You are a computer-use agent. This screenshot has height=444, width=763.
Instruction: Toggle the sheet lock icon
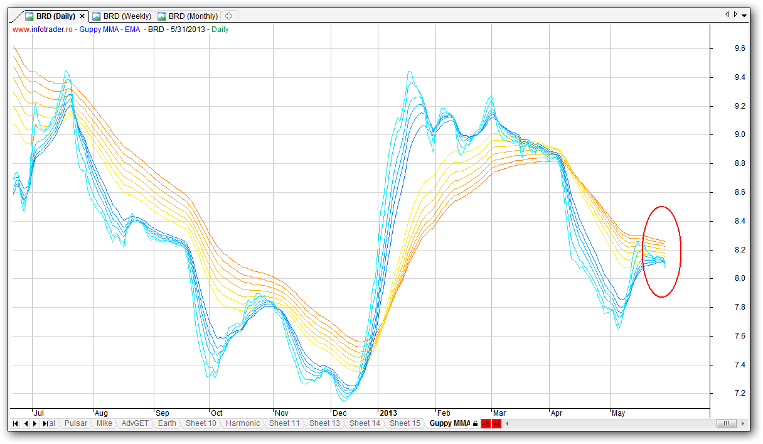coord(475,424)
